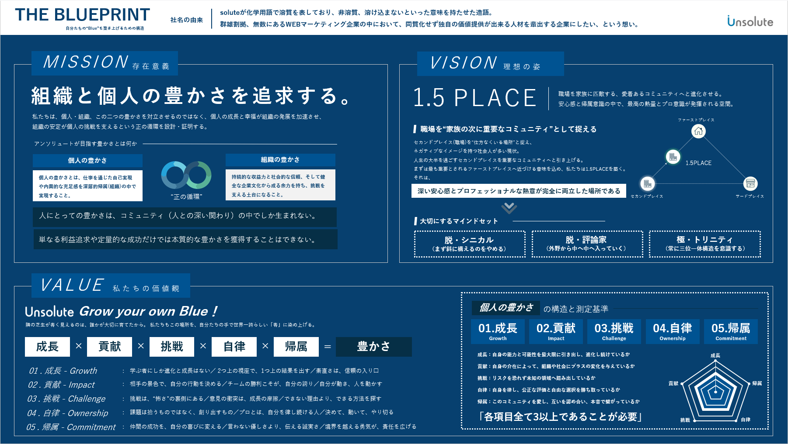This screenshot has width=788, height=444.
Task: Click the row 03 . 挑戦 - Challenge
Action: point(204,399)
